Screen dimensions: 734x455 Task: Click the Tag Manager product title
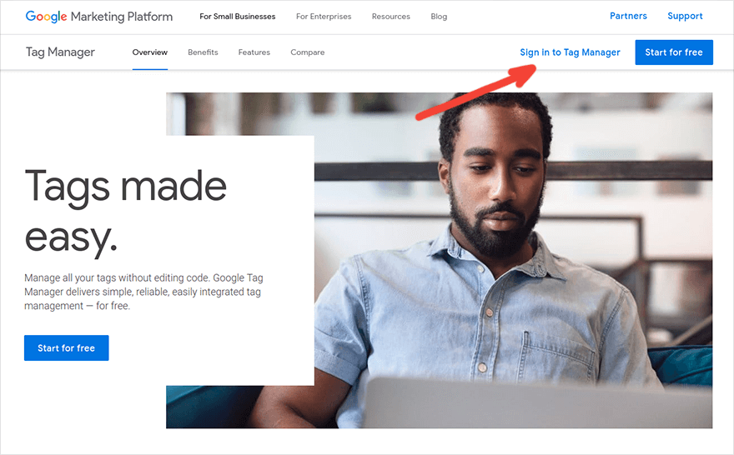(60, 52)
